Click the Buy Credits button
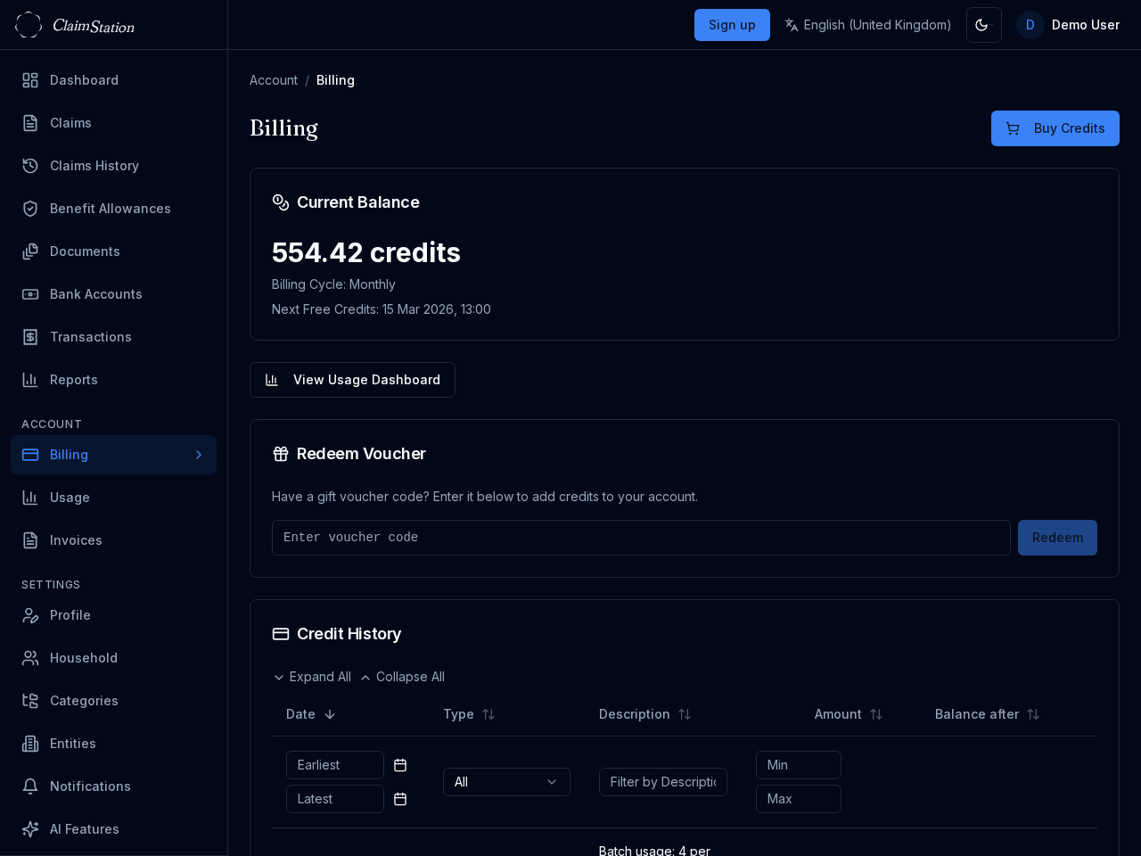Viewport: 1141px width, 856px height. (x=1055, y=128)
